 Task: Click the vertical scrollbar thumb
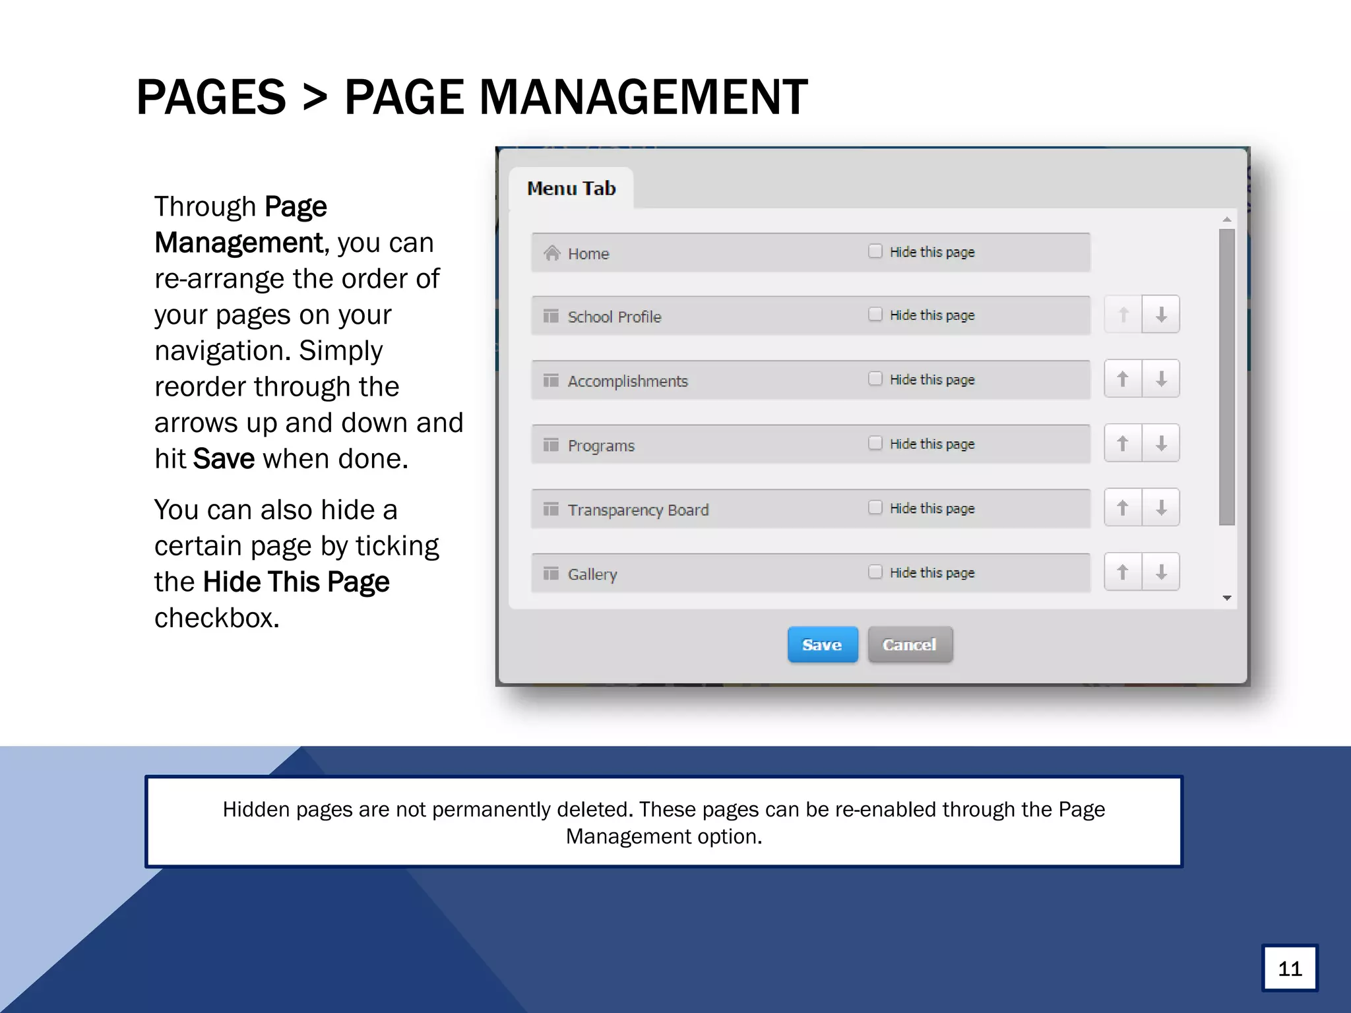coord(1227,377)
